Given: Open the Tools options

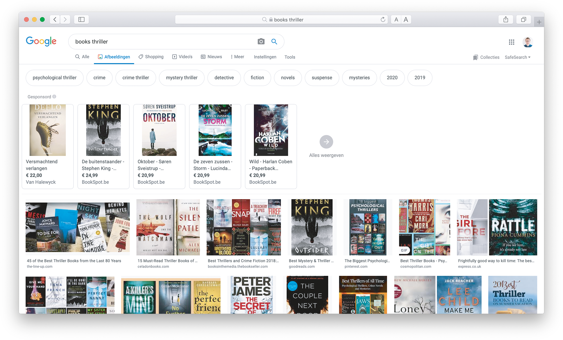Looking at the screenshot, I should 290,57.
